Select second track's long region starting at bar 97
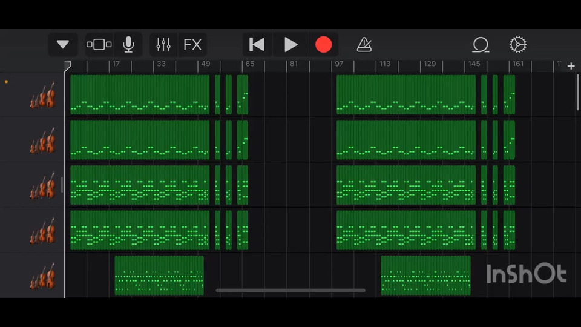 tap(406, 140)
